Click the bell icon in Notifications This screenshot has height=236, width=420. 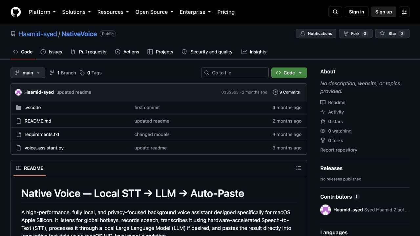303,33
